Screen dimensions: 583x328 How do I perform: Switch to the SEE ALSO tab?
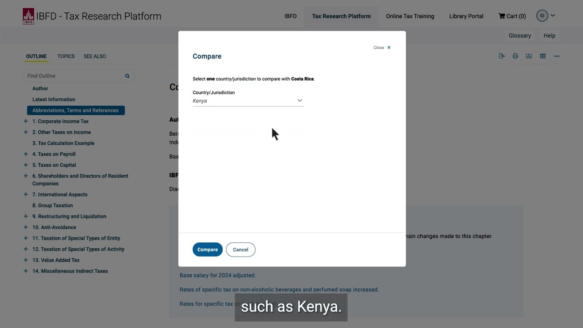[95, 56]
